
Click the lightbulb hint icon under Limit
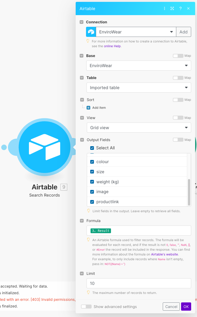(x=88, y=292)
